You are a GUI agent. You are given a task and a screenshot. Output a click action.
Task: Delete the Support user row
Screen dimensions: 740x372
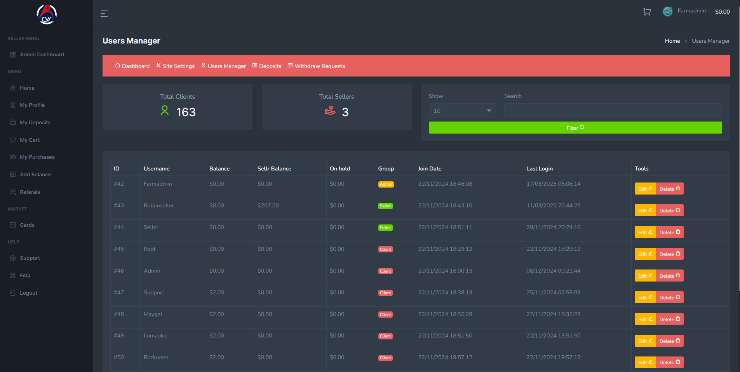point(670,297)
